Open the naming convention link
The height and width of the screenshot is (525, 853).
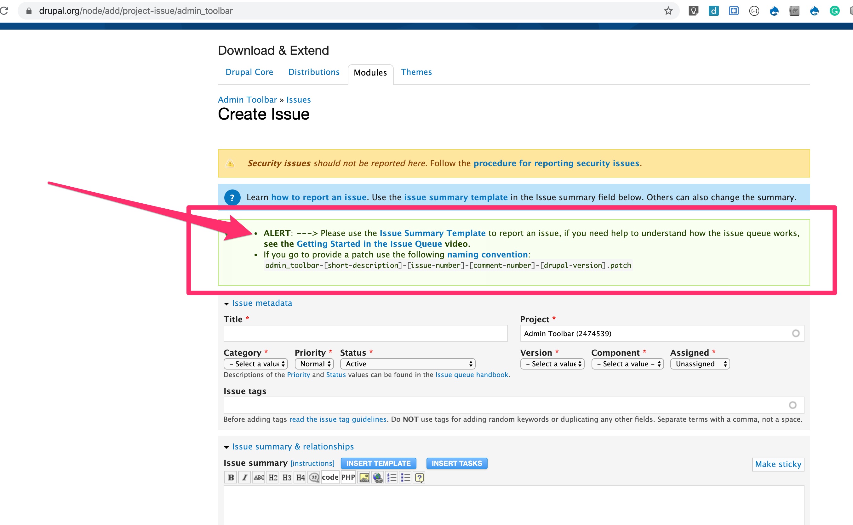click(x=487, y=255)
